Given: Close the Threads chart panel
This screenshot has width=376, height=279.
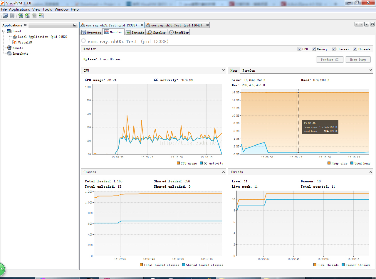Looking at the screenshot, I should click(x=371, y=172).
